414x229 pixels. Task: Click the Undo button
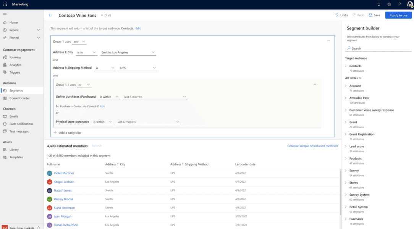(341, 15)
